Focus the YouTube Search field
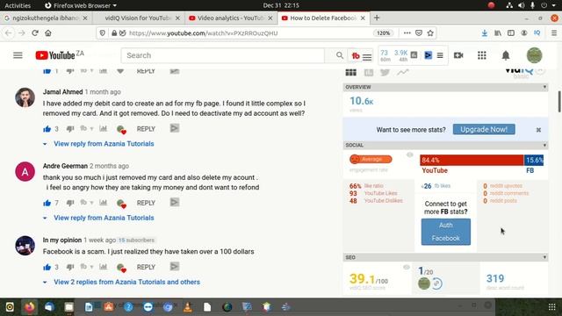Image resolution: width=562 pixels, height=316 pixels. pos(222,55)
